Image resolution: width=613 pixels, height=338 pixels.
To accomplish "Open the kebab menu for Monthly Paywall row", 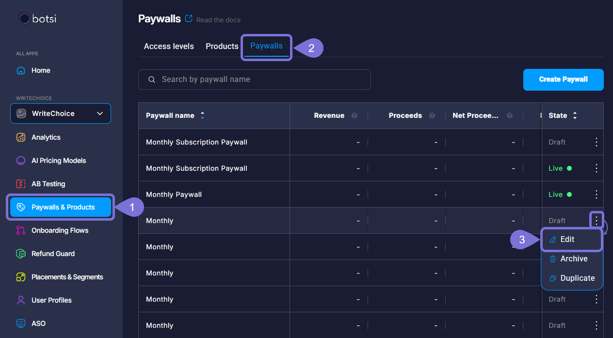I will [x=596, y=194].
